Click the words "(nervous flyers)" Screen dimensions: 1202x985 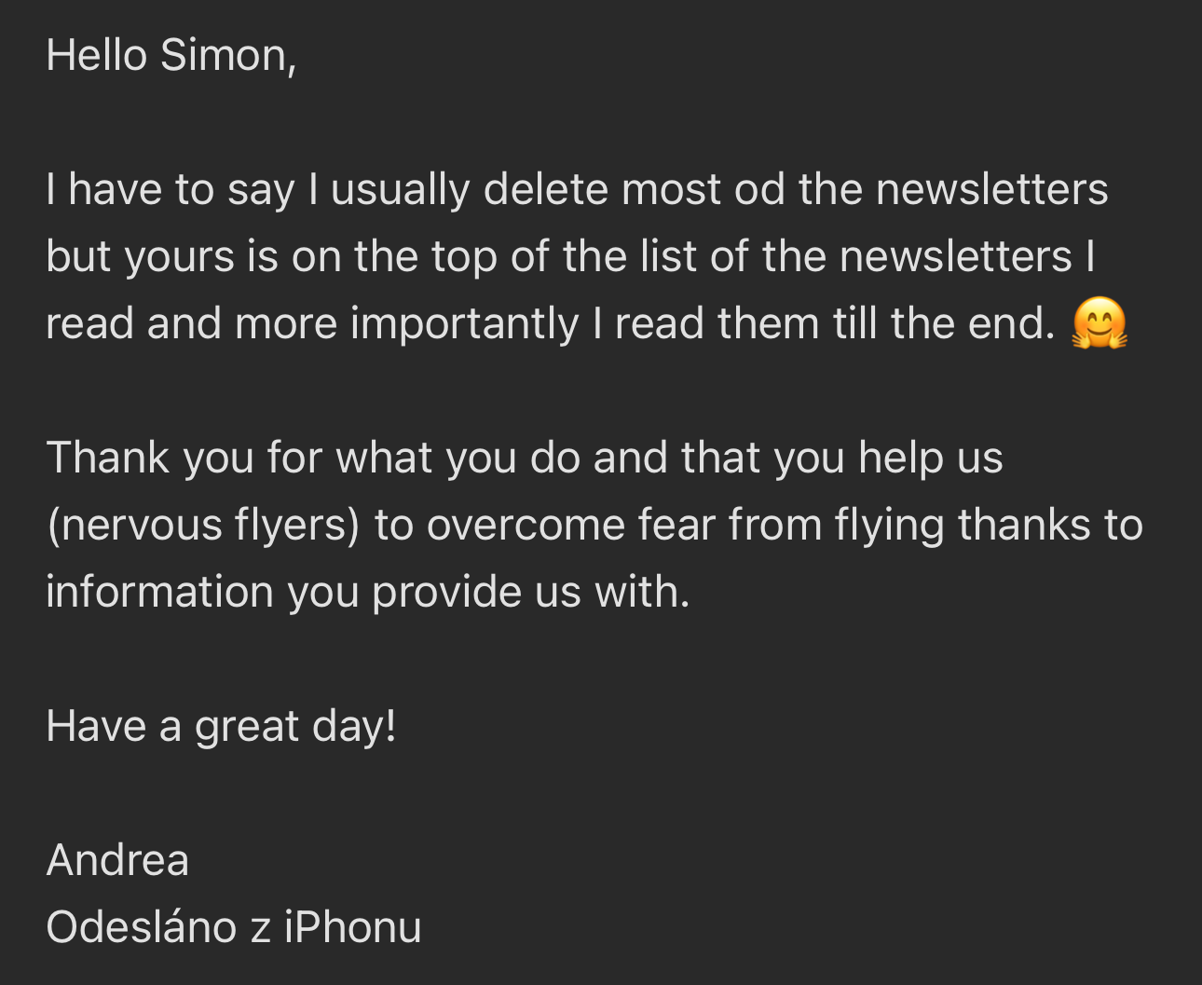click(x=203, y=526)
